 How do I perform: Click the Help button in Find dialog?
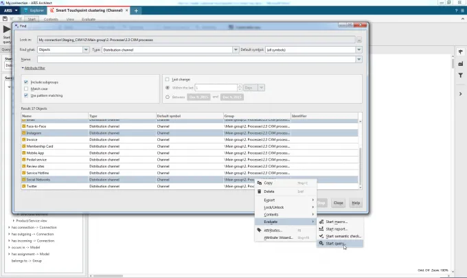pyautogui.click(x=356, y=203)
